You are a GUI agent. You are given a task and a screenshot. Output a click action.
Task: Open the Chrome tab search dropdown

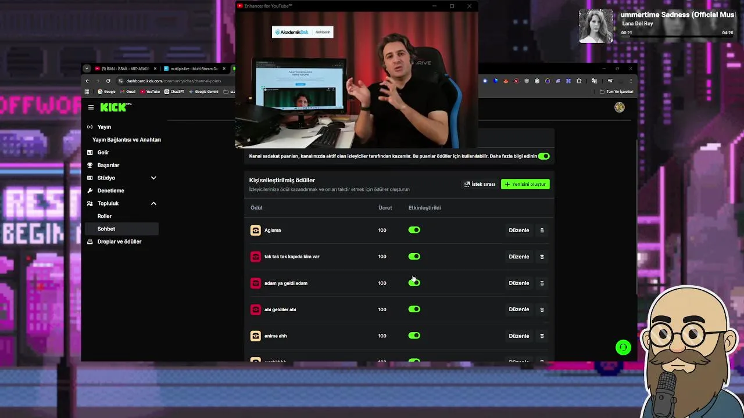tap(87, 69)
